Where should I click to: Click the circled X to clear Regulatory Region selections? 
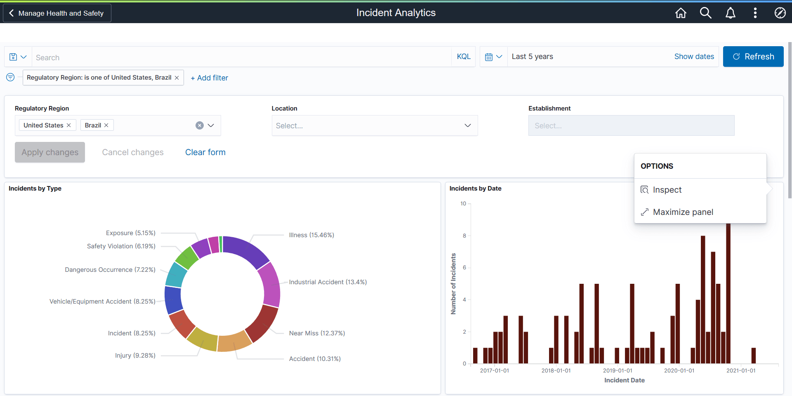point(200,125)
